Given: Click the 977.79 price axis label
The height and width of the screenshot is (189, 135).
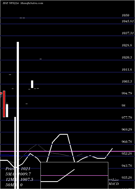Looking at the screenshot, I should click(127, 117).
